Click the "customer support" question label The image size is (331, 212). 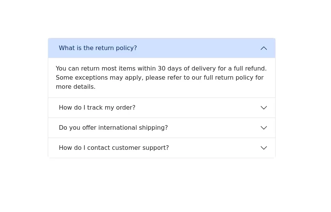[113, 148]
